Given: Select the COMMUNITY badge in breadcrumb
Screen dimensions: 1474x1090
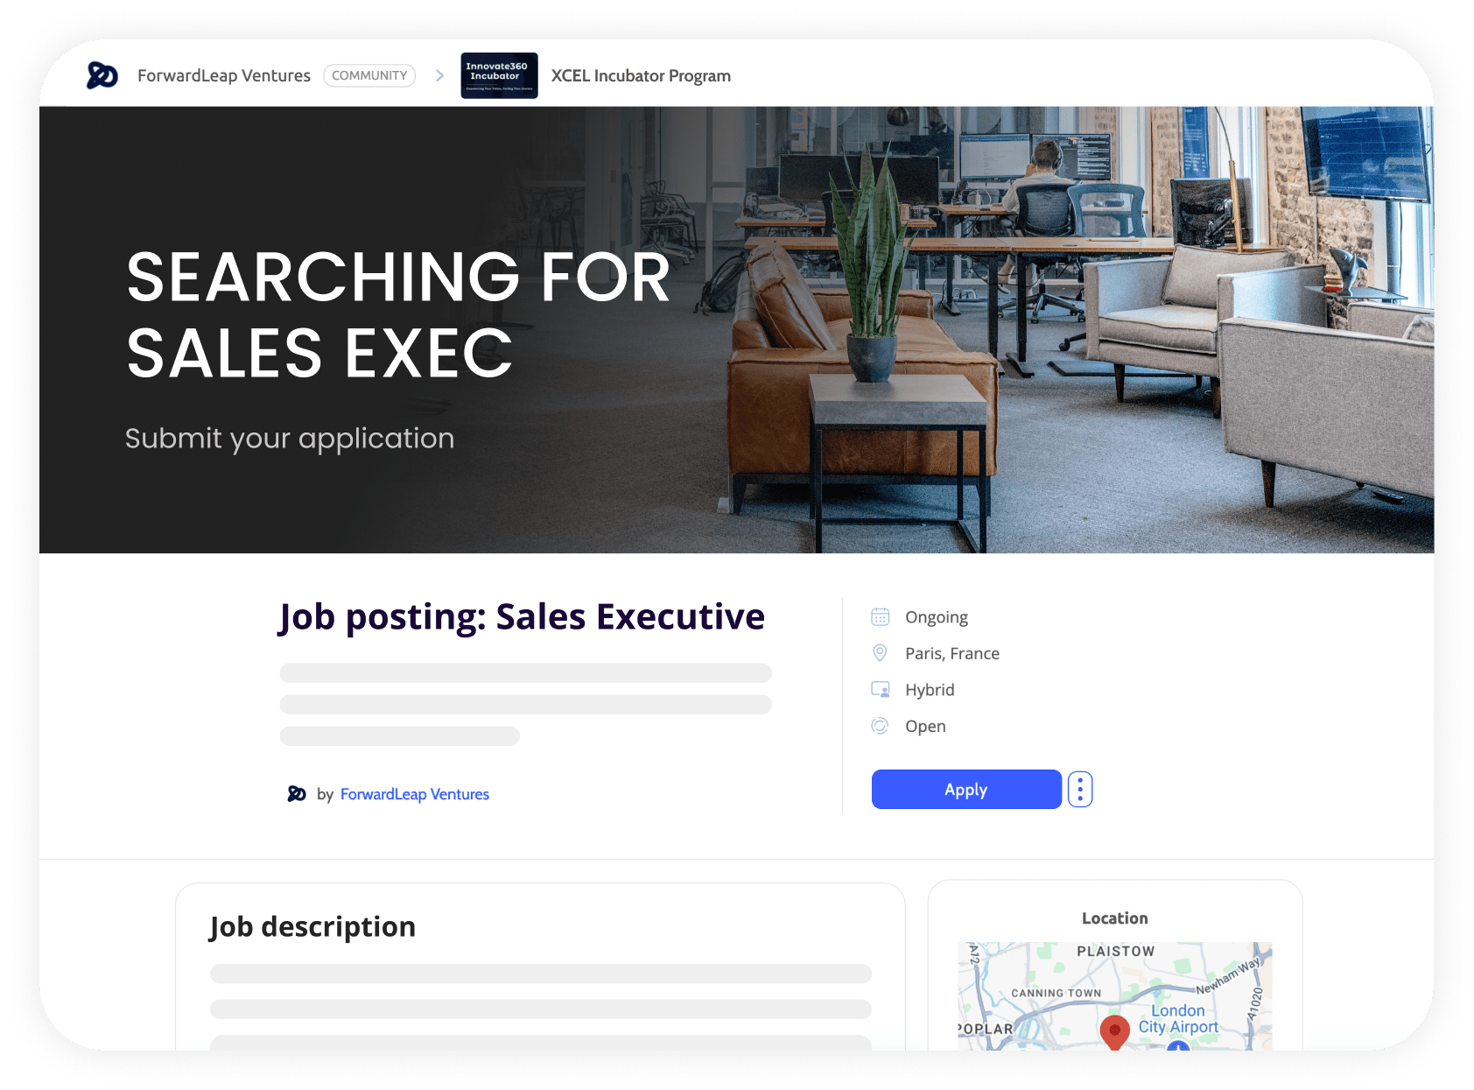Looking at the screenshot, I should (369, 75).
